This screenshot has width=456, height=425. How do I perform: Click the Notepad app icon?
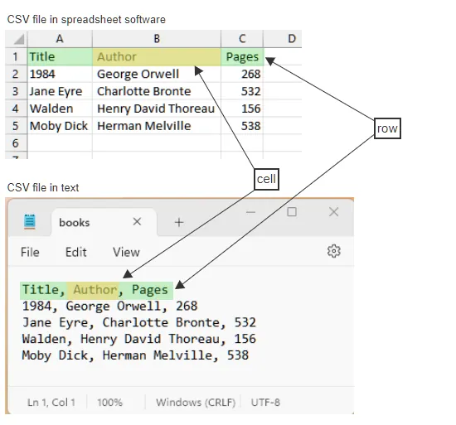pyautogui.click(x=30, y=222)
